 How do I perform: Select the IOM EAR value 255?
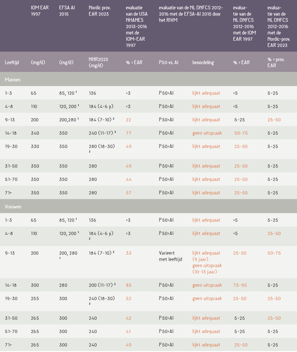pos(35,299)
